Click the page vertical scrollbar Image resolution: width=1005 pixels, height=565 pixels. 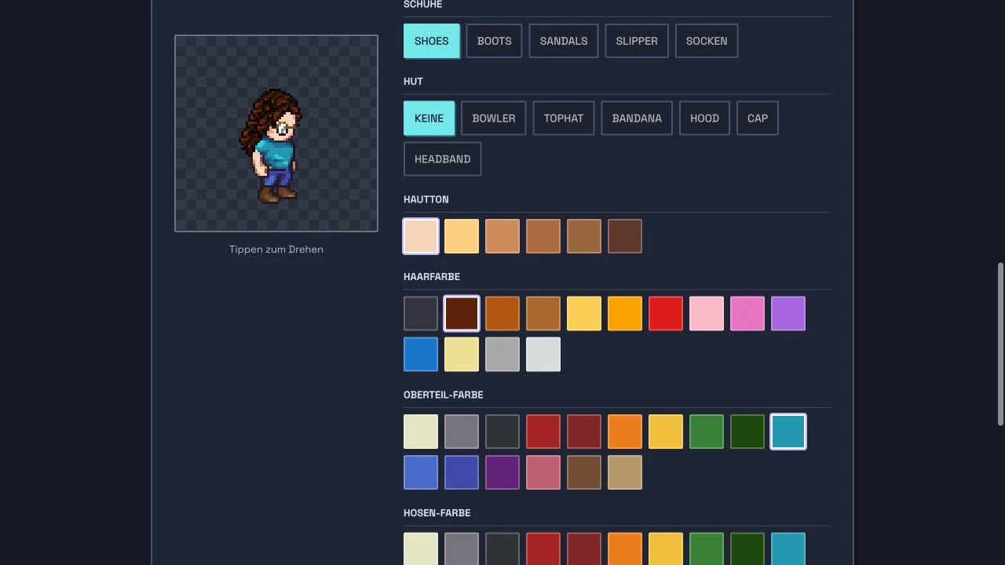[1000, 344]
